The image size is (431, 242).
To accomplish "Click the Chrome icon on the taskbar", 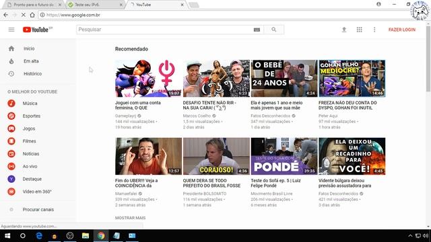I will point(101,236).
